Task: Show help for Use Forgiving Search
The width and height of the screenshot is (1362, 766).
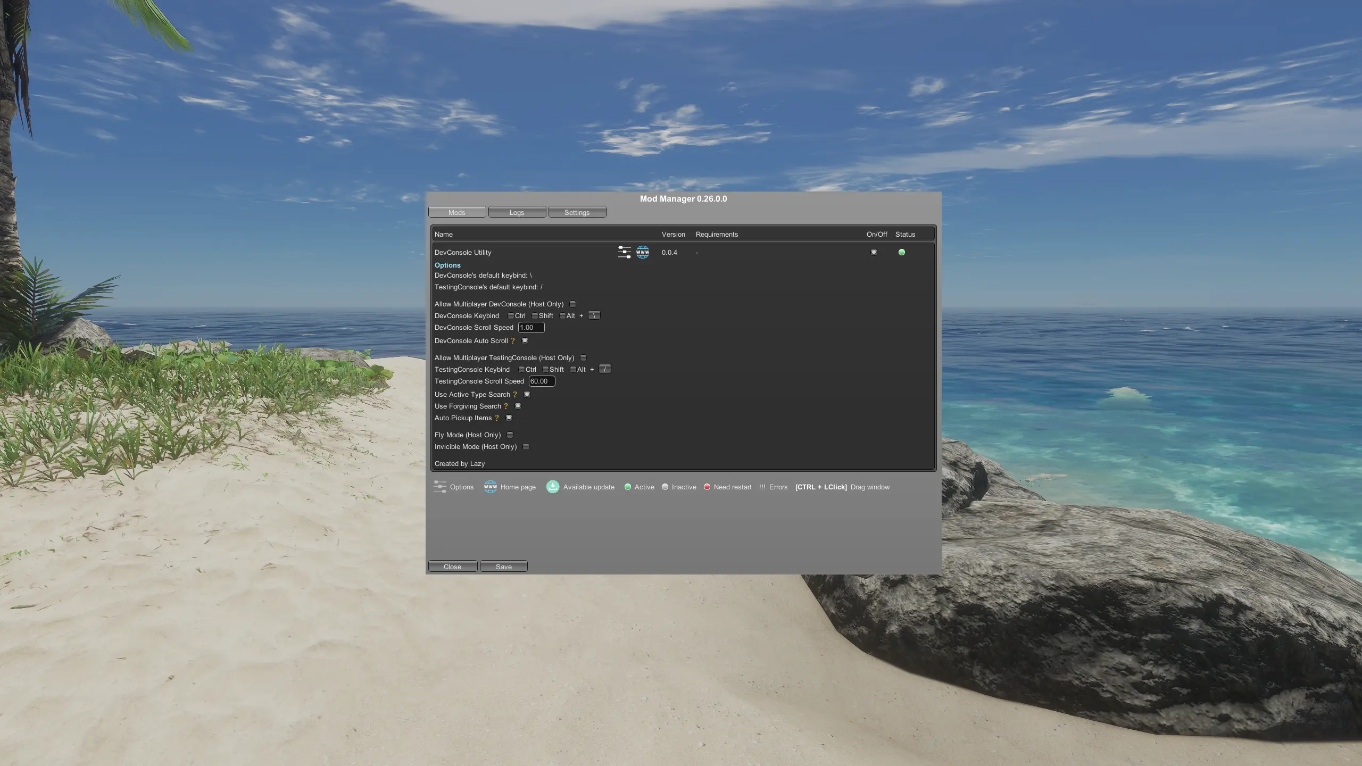Action: [x=506, y=406]
